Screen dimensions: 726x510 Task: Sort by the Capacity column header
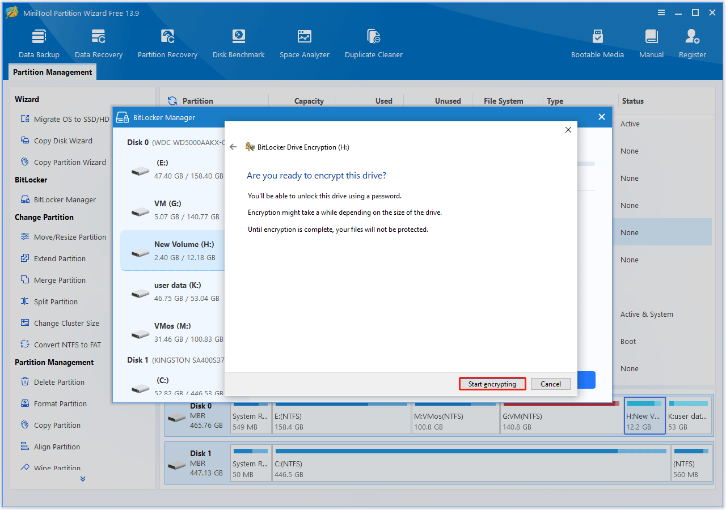pyautogui.click(x=309, y=101)
